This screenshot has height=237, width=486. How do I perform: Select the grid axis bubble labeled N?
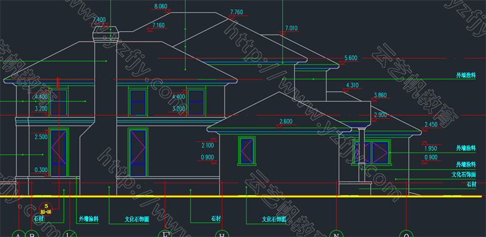click(x=336, y=234)
